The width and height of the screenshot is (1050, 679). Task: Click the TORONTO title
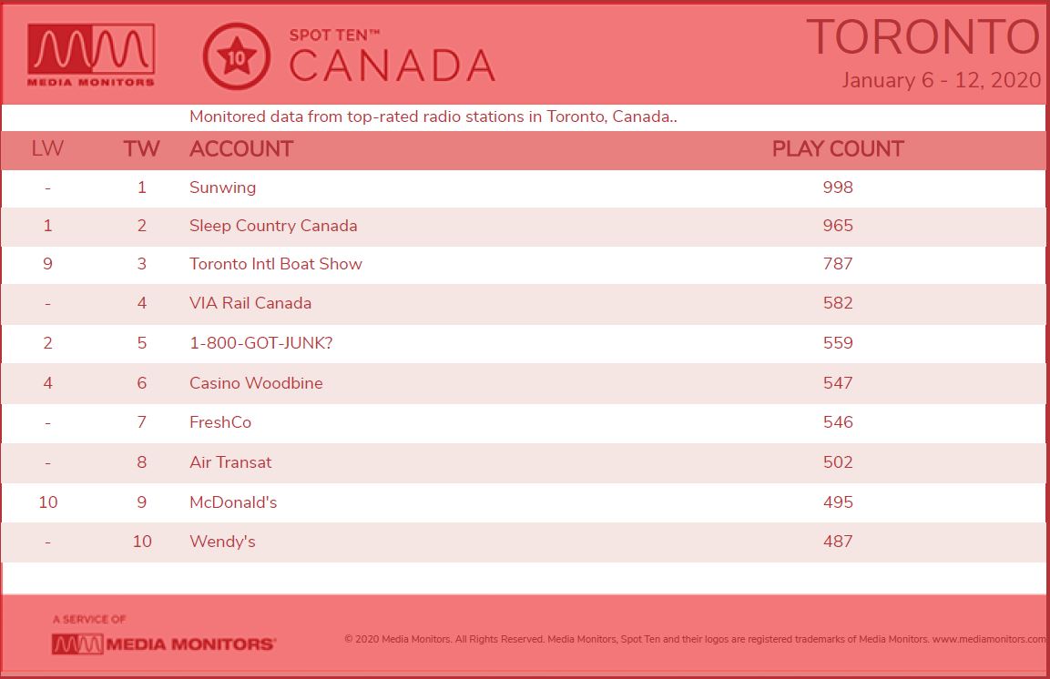click(924, 37)
